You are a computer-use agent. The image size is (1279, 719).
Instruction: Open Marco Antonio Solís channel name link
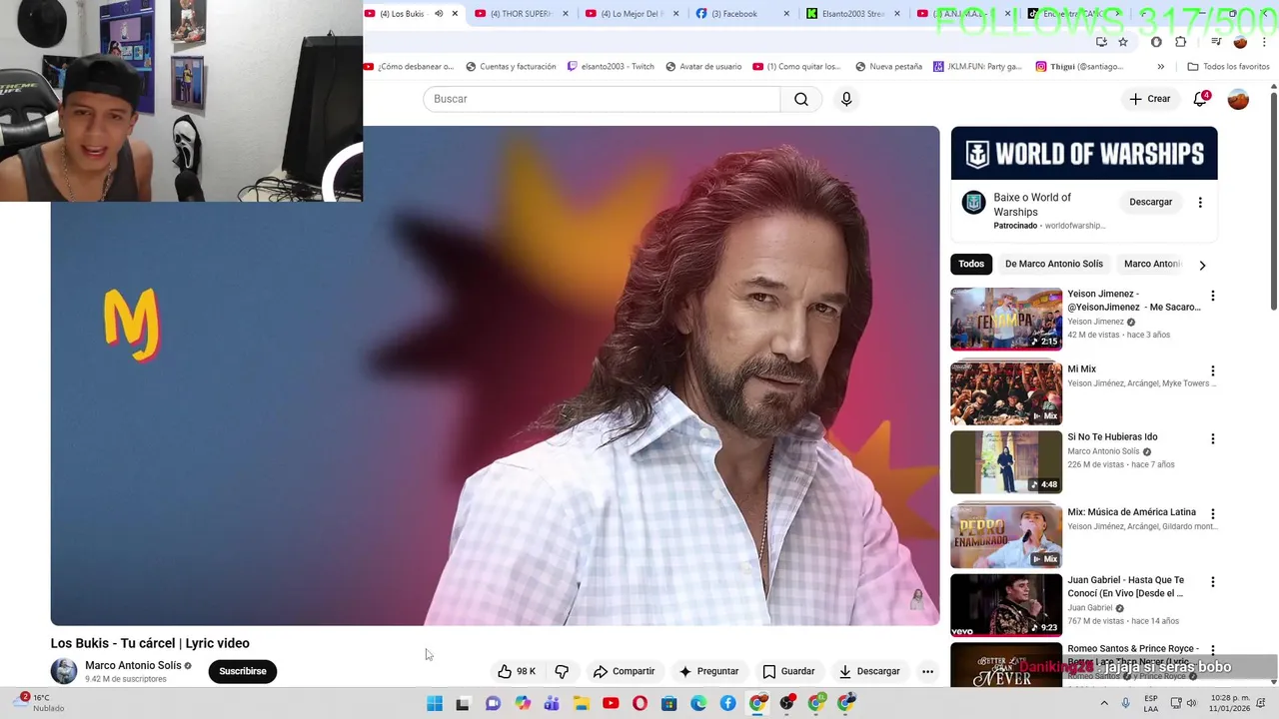[133, 665]
